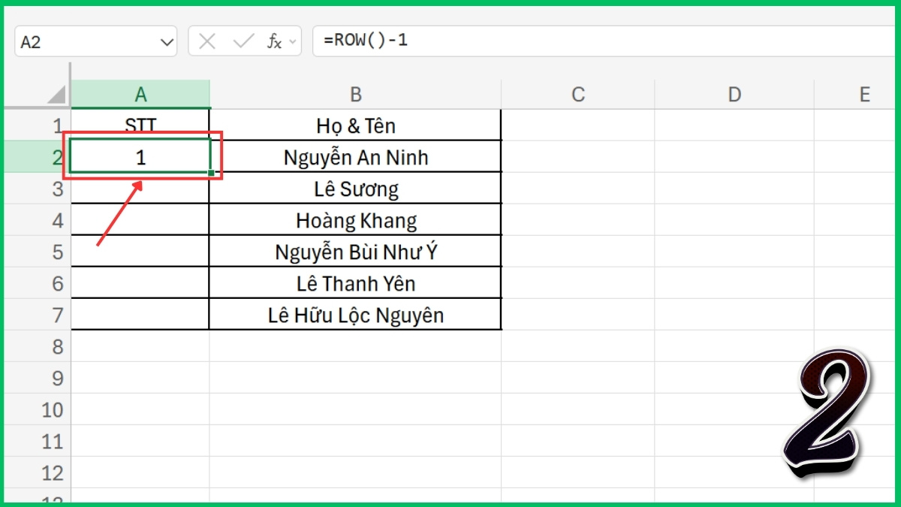Click the Nguyễn An Ninh cell

pos(355,157)
